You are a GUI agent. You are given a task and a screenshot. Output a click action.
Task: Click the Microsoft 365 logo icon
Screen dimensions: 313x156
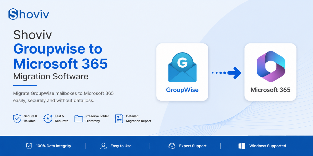click(271, 67)
